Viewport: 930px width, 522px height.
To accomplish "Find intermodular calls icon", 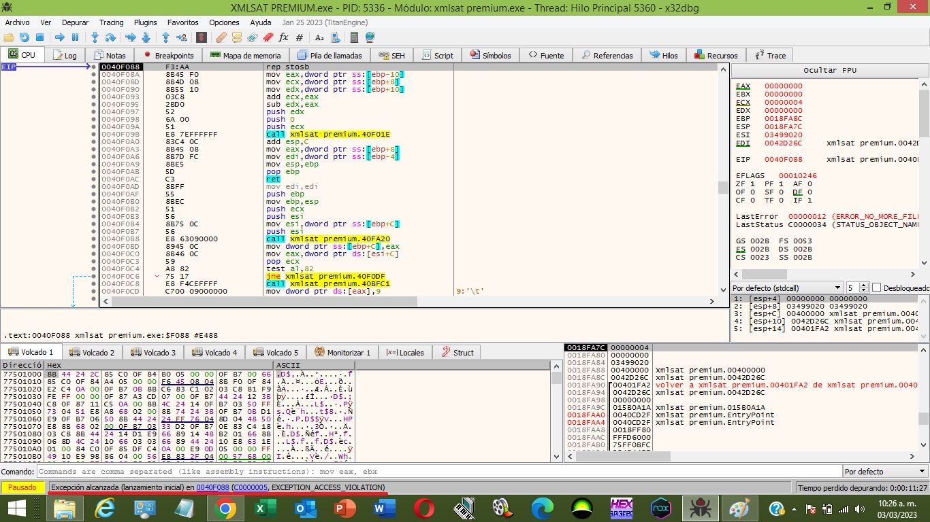I will pyautogui.click(x=335, y=37).
